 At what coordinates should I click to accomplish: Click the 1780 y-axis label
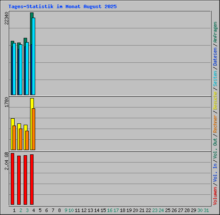[x=6, y=102]
